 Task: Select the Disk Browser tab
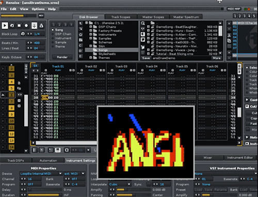tap(89, 17)
